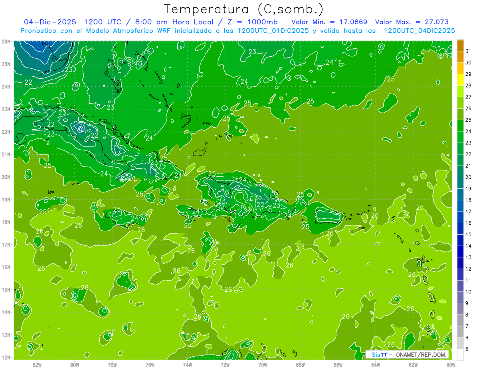The height and width of the screenshot is (370, 479).
Task: Click the legend value "28"
Action: [469, 85]
